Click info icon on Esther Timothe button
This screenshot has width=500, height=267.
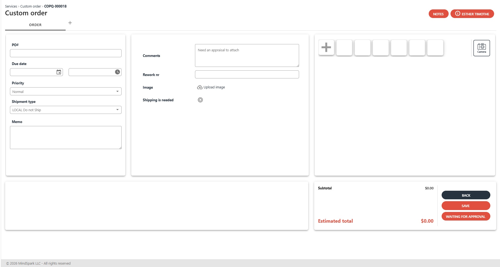[x=458, y=14]
